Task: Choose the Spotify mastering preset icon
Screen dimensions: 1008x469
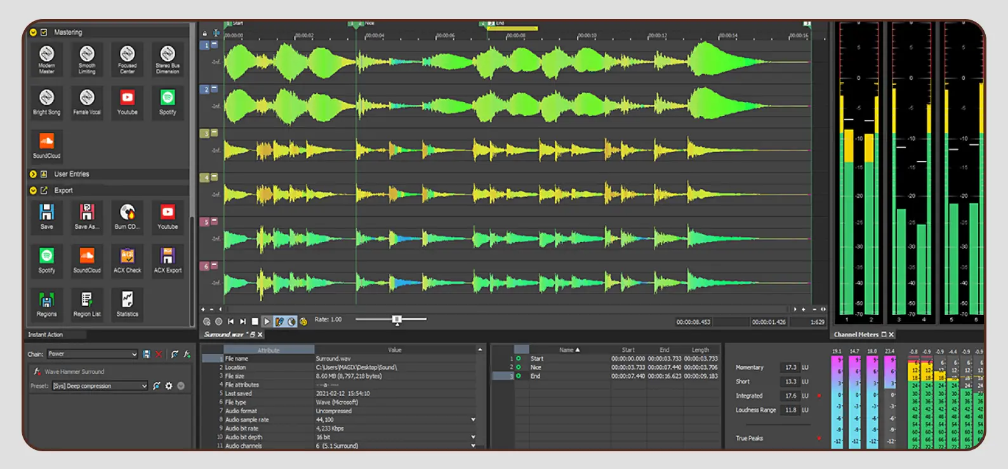Action: click(168, 103)
